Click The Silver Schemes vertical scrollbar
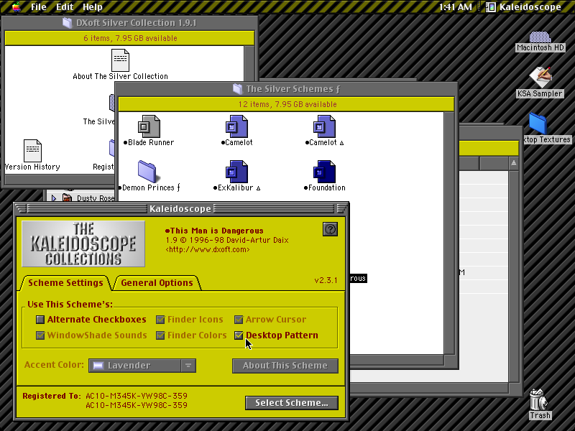The image size is (575, 431). coord(449,233)
